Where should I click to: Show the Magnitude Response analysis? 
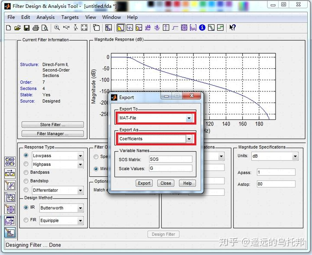pyautogui.click(x=120, y=28)
